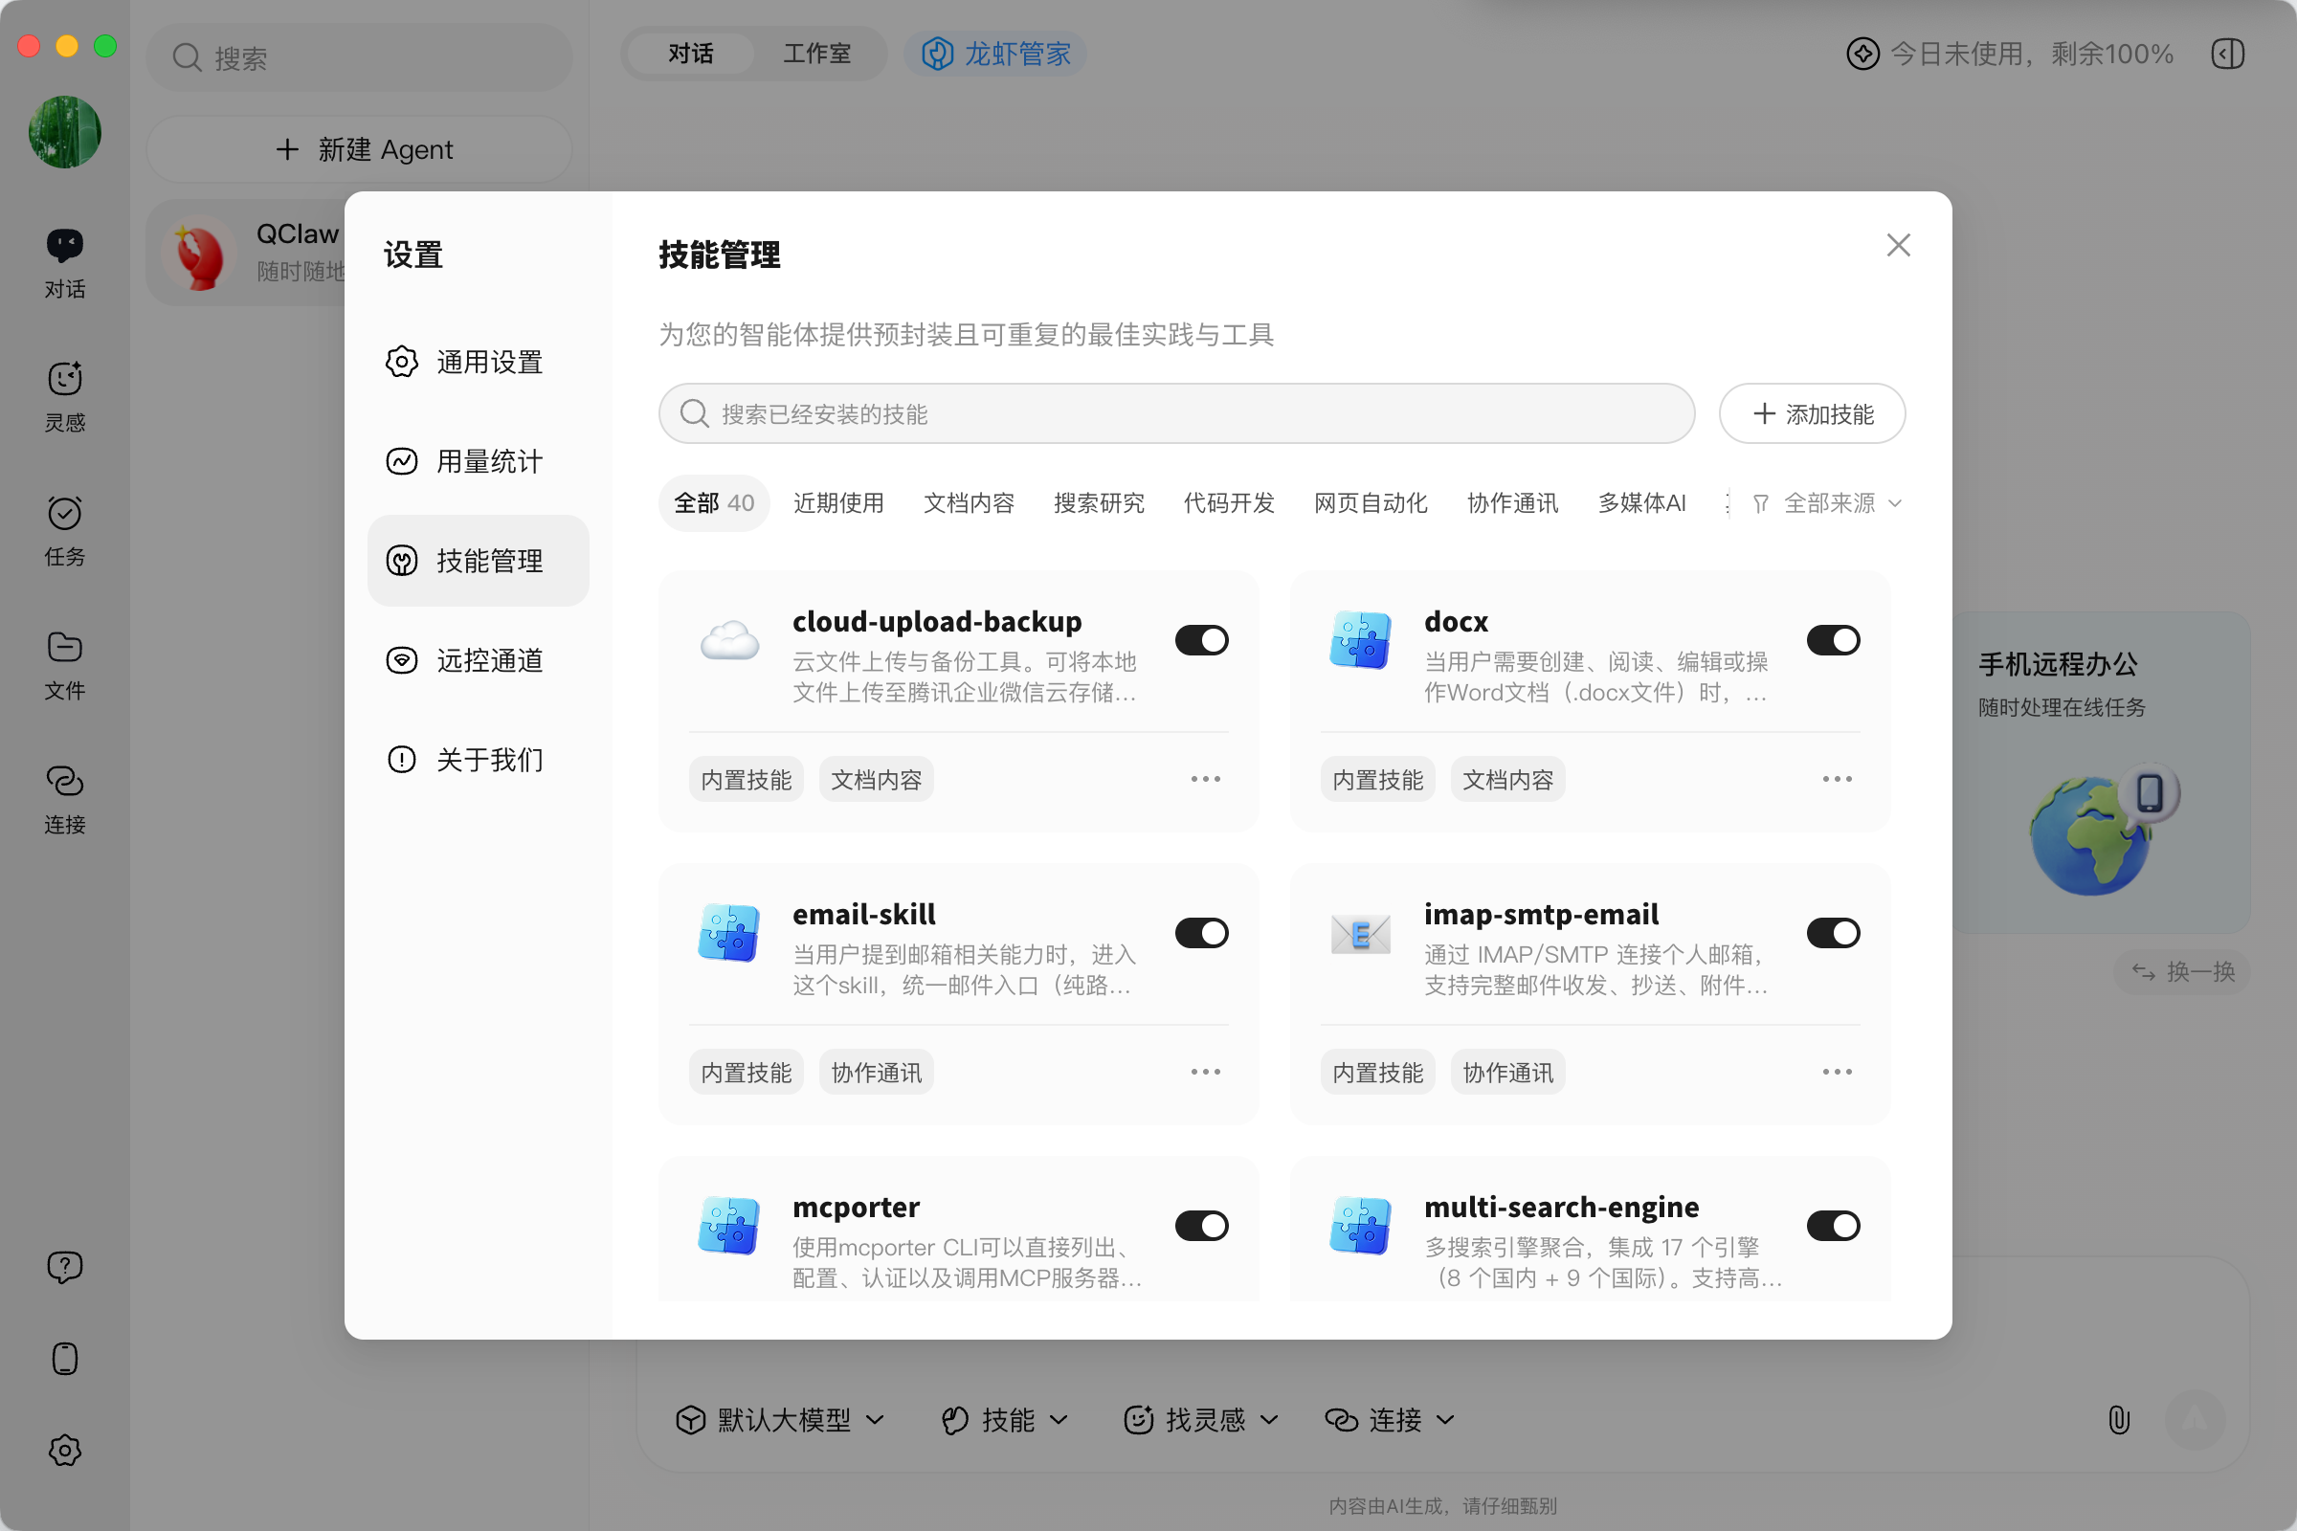Select 远控通道 in the settings menu
This screenshot has height=1531, width=2297.
(x=478, y=660)
